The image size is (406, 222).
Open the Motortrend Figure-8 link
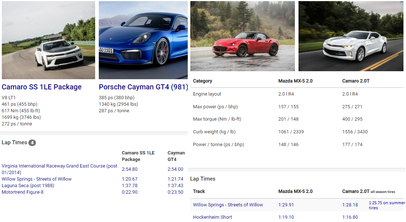pos(23,192)
